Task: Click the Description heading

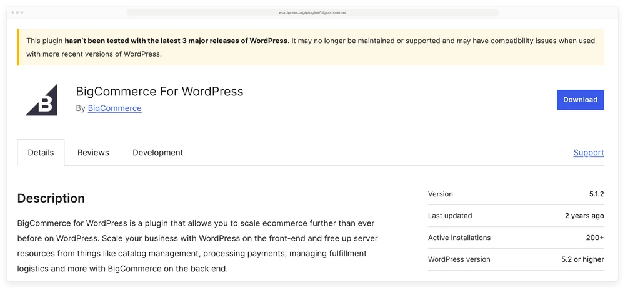Action: [51, 198]
